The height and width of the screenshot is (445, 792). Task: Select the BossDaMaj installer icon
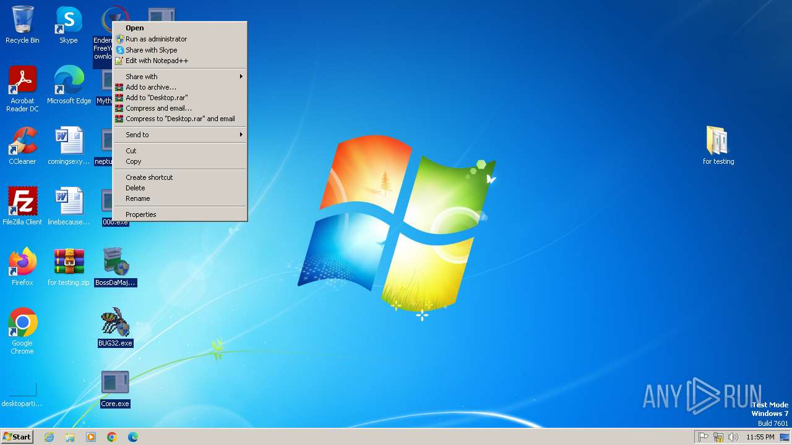coord(115,267)
